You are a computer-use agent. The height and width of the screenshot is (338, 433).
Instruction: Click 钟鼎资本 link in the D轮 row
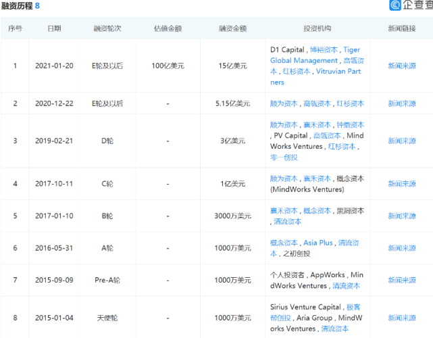coord(350,125)
